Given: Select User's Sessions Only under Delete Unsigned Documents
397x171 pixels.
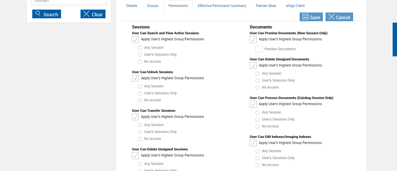Looking at the screenshot, I should [257, 81].
